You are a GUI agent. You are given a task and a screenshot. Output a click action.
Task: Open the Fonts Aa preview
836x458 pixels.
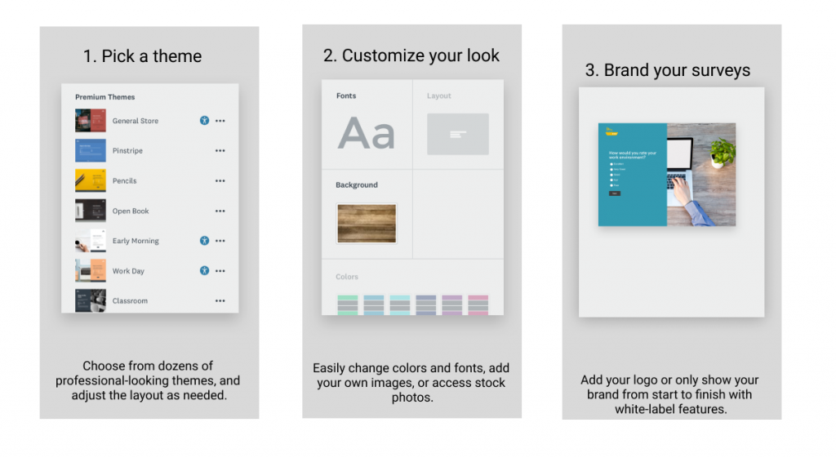(367, 133)
